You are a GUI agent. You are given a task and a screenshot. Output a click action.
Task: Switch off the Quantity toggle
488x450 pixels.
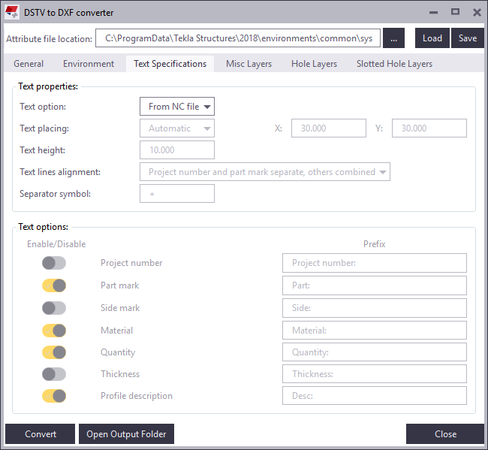[x=54, y=352]
